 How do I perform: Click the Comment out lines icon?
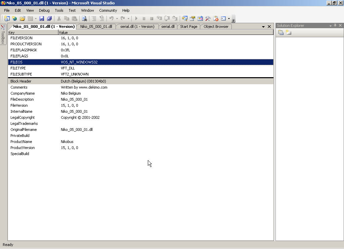tap(94, 19)
